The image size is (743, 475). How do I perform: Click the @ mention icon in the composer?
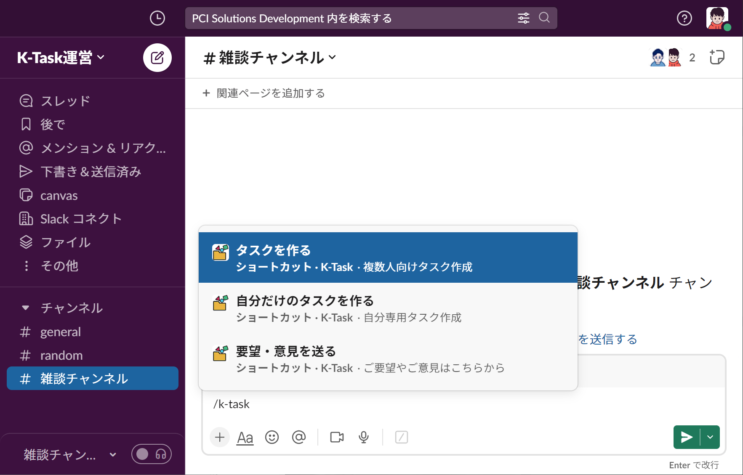coord(299,437)
